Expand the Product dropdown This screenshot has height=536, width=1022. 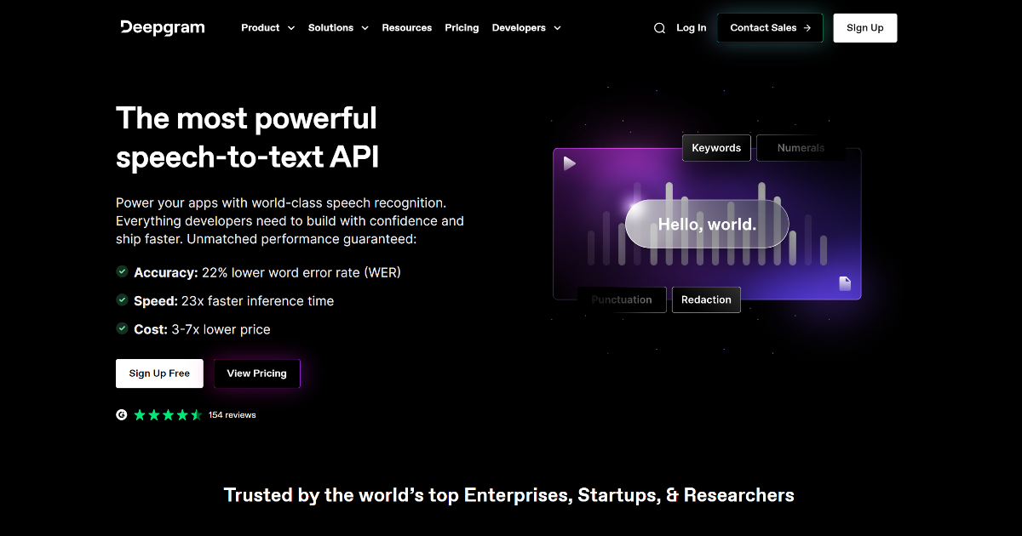click(x=267, y=27)
